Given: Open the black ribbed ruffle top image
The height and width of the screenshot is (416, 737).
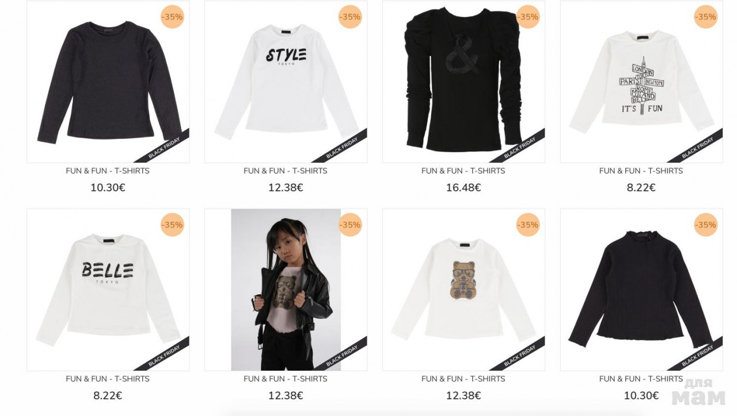Looking at the screenshot, I should pos(641,290).
